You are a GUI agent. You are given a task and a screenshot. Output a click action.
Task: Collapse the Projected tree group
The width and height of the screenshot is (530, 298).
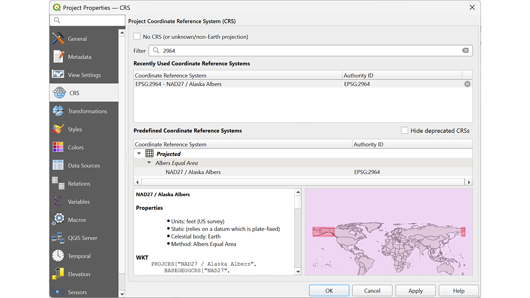pos(139,154)
